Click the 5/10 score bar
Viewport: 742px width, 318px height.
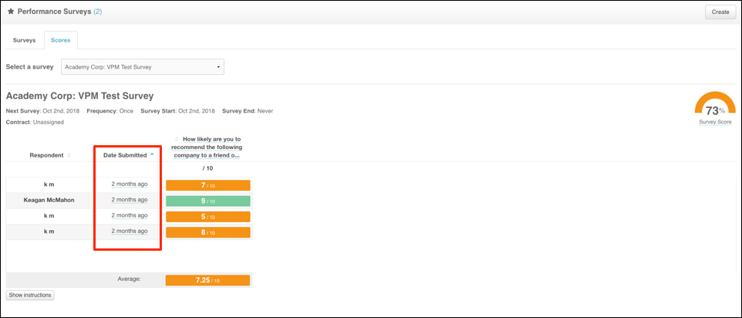(207, 216)
